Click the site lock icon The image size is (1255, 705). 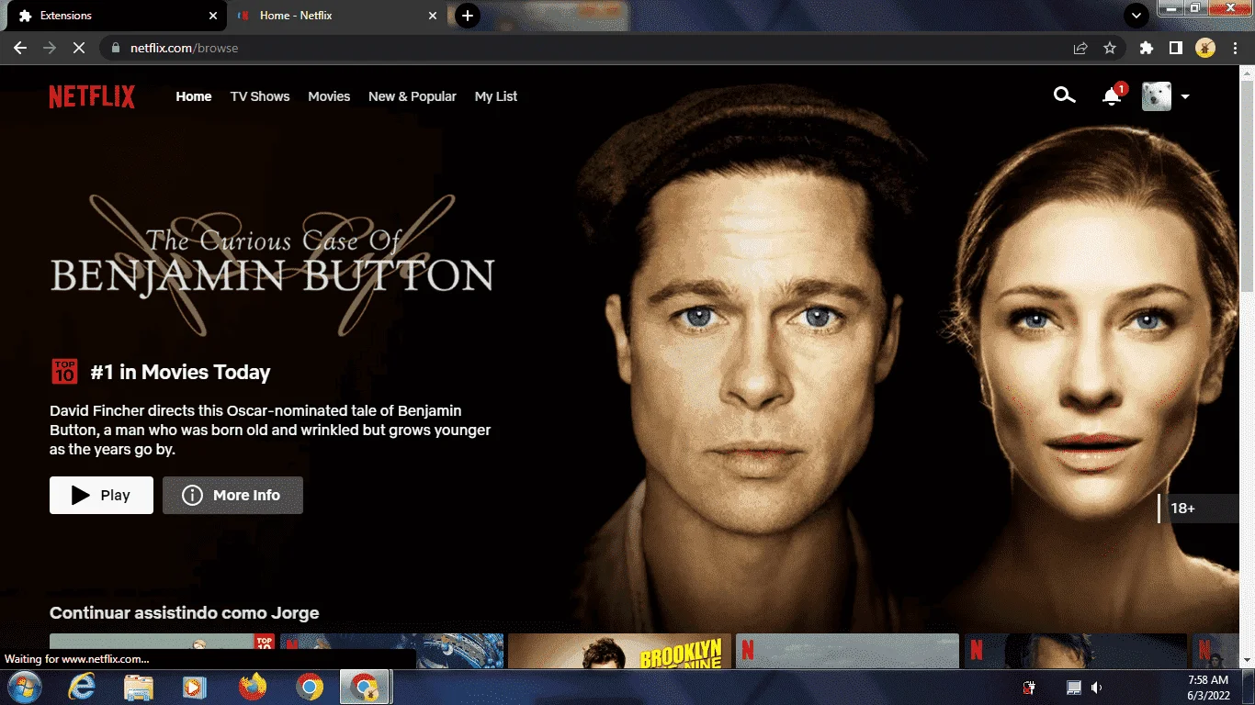point(116,48)
